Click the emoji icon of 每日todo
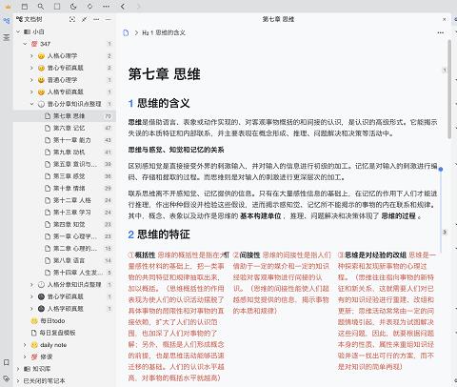 click(x=34, y=321)
